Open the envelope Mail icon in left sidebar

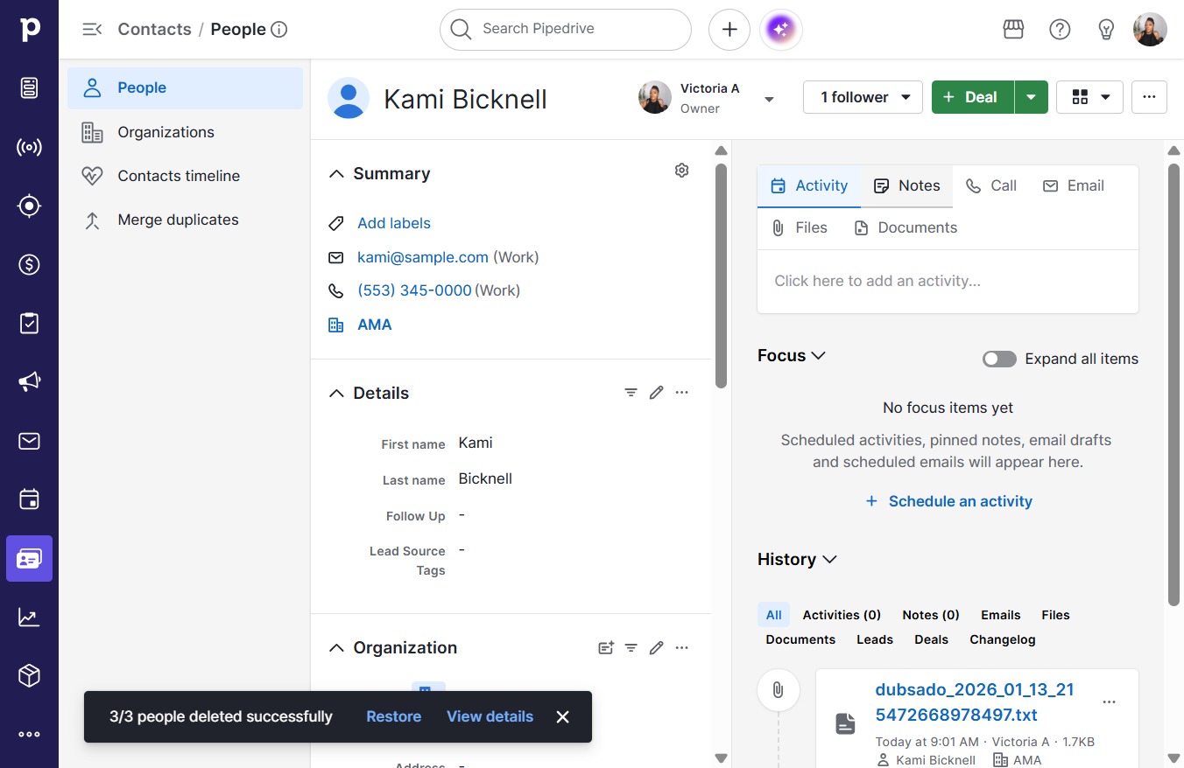(29, 441)
